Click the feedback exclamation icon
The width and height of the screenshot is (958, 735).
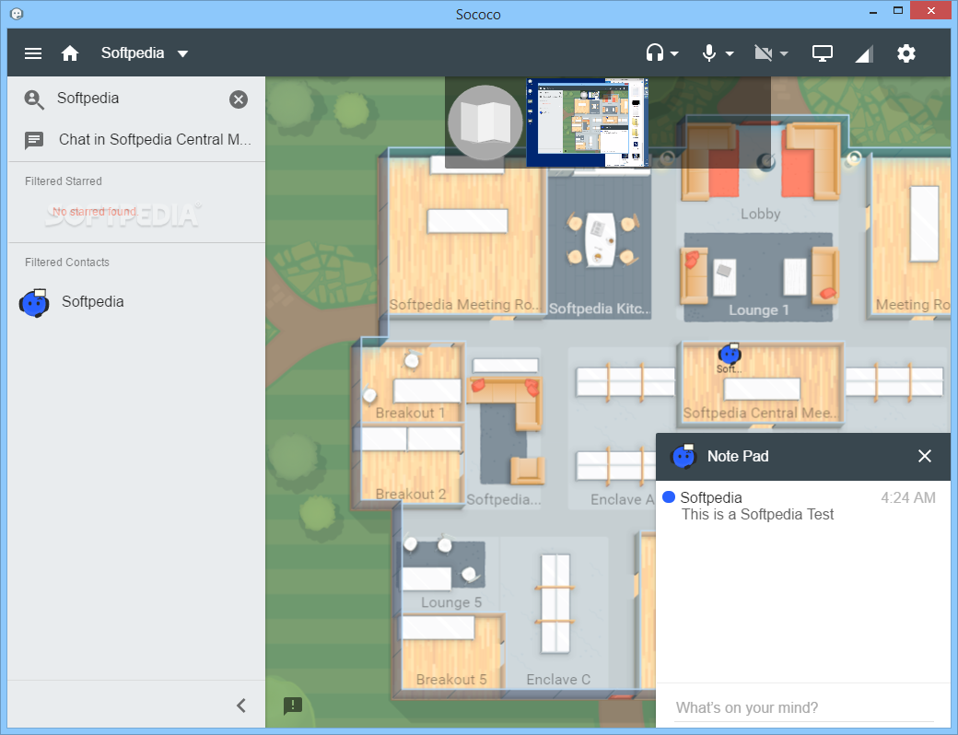tap(293, 706)
